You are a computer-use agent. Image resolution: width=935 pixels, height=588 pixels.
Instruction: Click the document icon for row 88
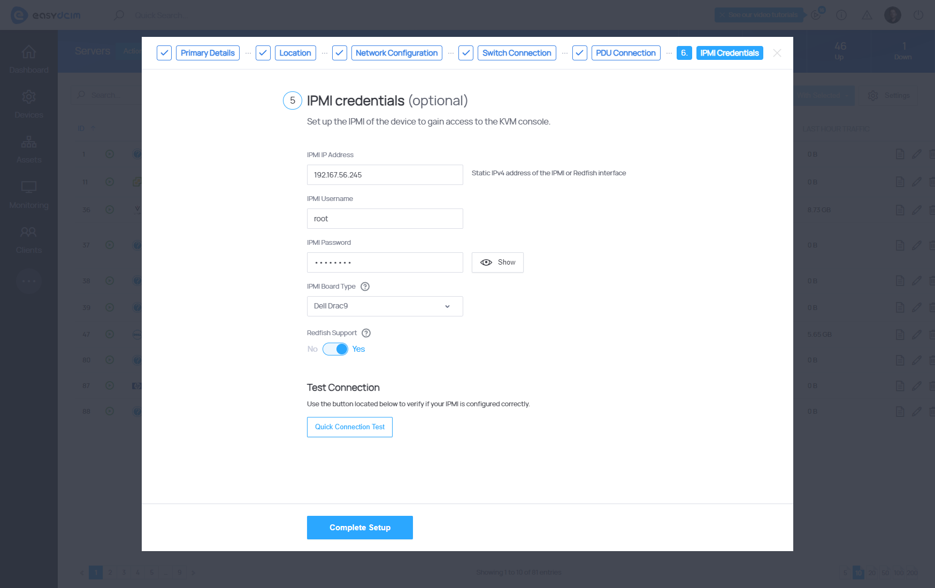click(900, 412)
